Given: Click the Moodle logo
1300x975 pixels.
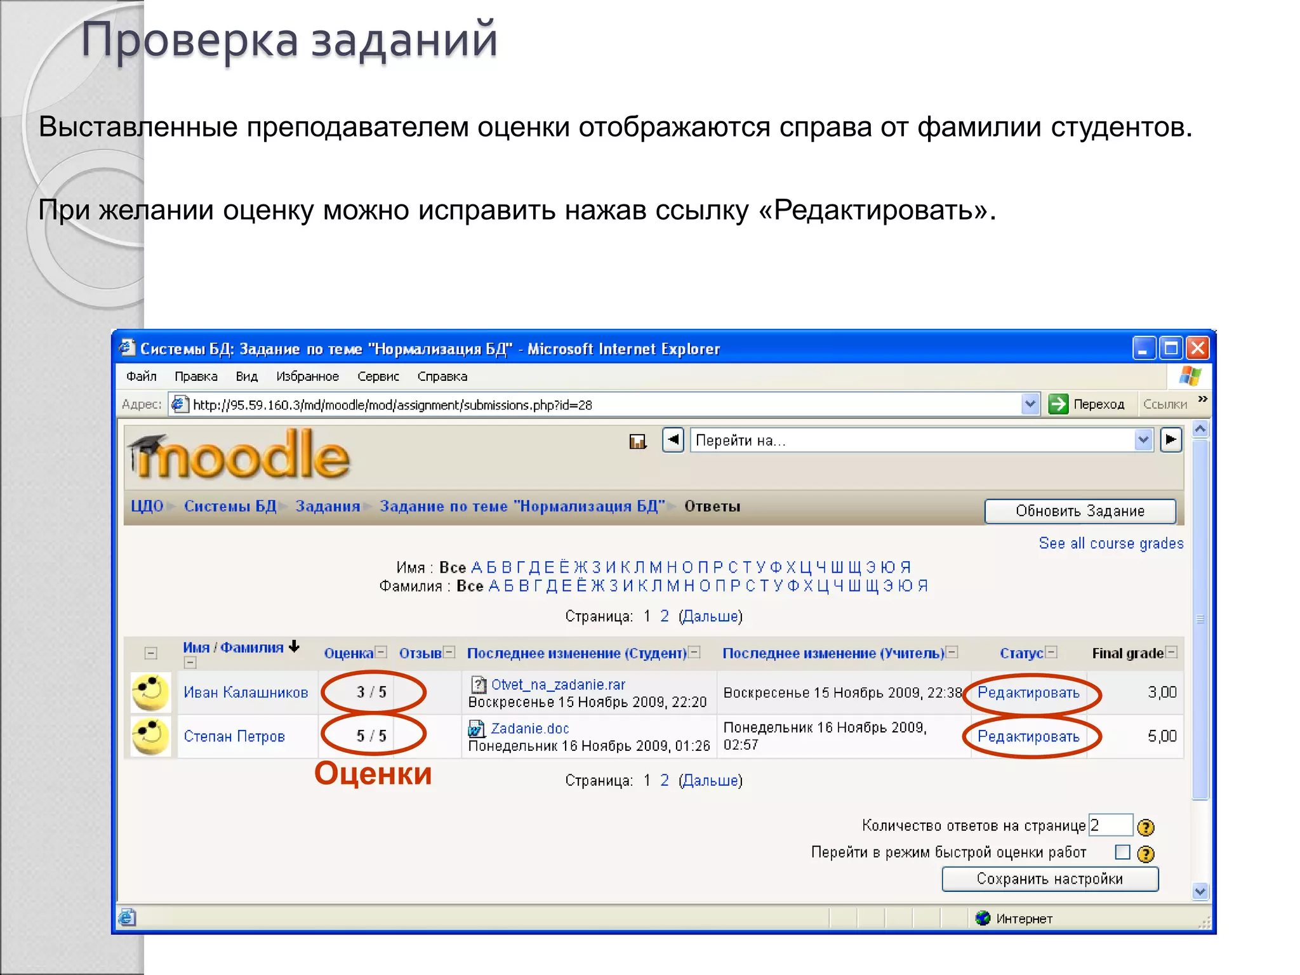Looking at the screenshot, I should coord(239,454).
